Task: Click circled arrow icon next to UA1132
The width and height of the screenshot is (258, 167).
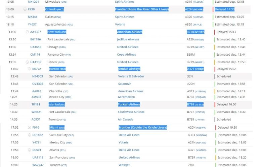Action: [27, 62]
